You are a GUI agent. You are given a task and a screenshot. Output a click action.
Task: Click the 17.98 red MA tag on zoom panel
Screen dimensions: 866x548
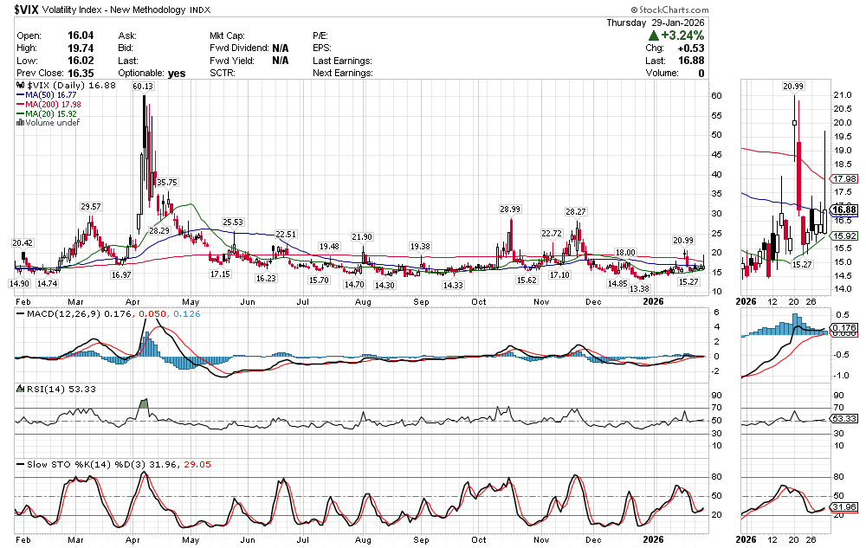pos(843,179)
